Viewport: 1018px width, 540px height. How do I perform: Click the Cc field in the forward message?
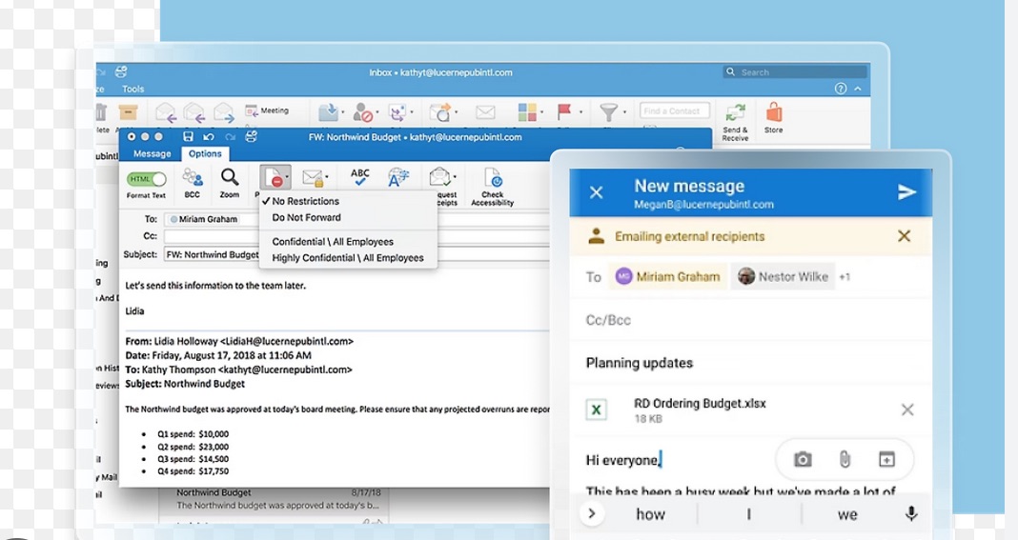coord(357,236)
